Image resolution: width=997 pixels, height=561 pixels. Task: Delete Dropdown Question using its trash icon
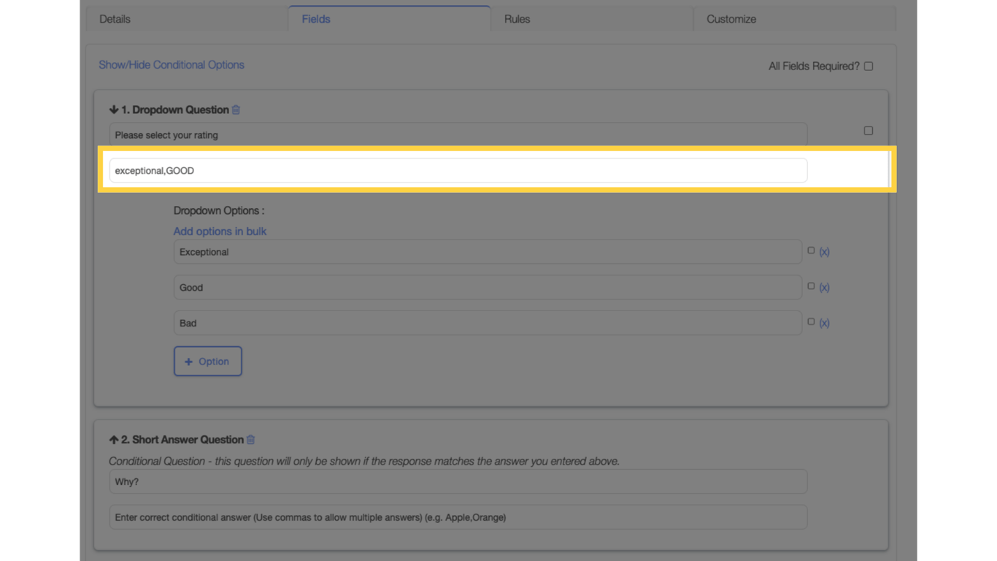click(x=235, y=109)
